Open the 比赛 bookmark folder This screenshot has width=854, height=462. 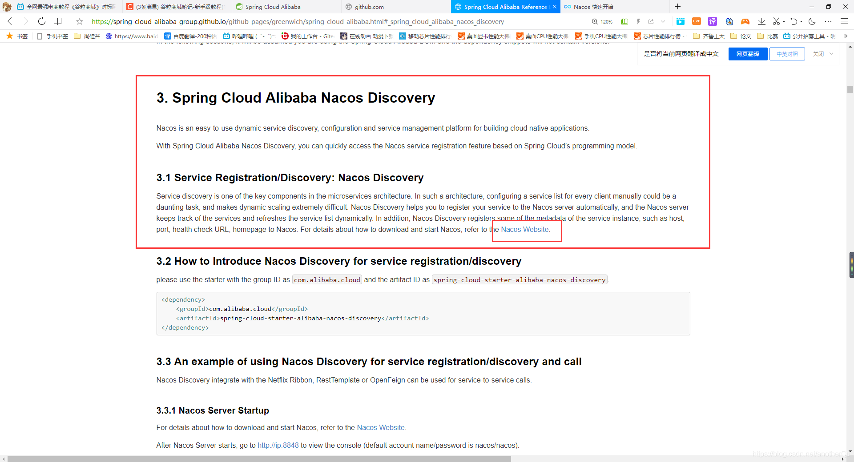pyautogui.click(x=768, y=36)
